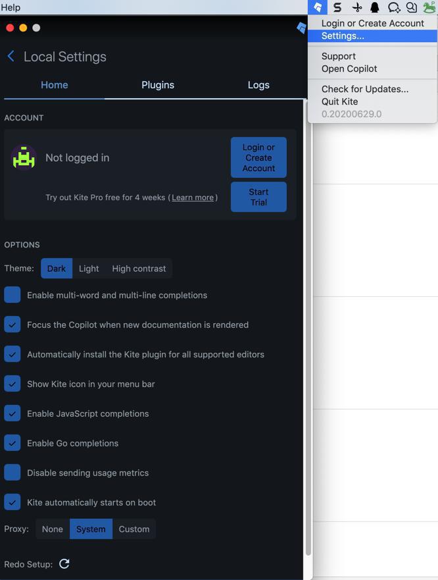This screenshot has width=438, height=580.
Task: Toggle Show Kite icon in menu bar
Action: click(12, 384)
